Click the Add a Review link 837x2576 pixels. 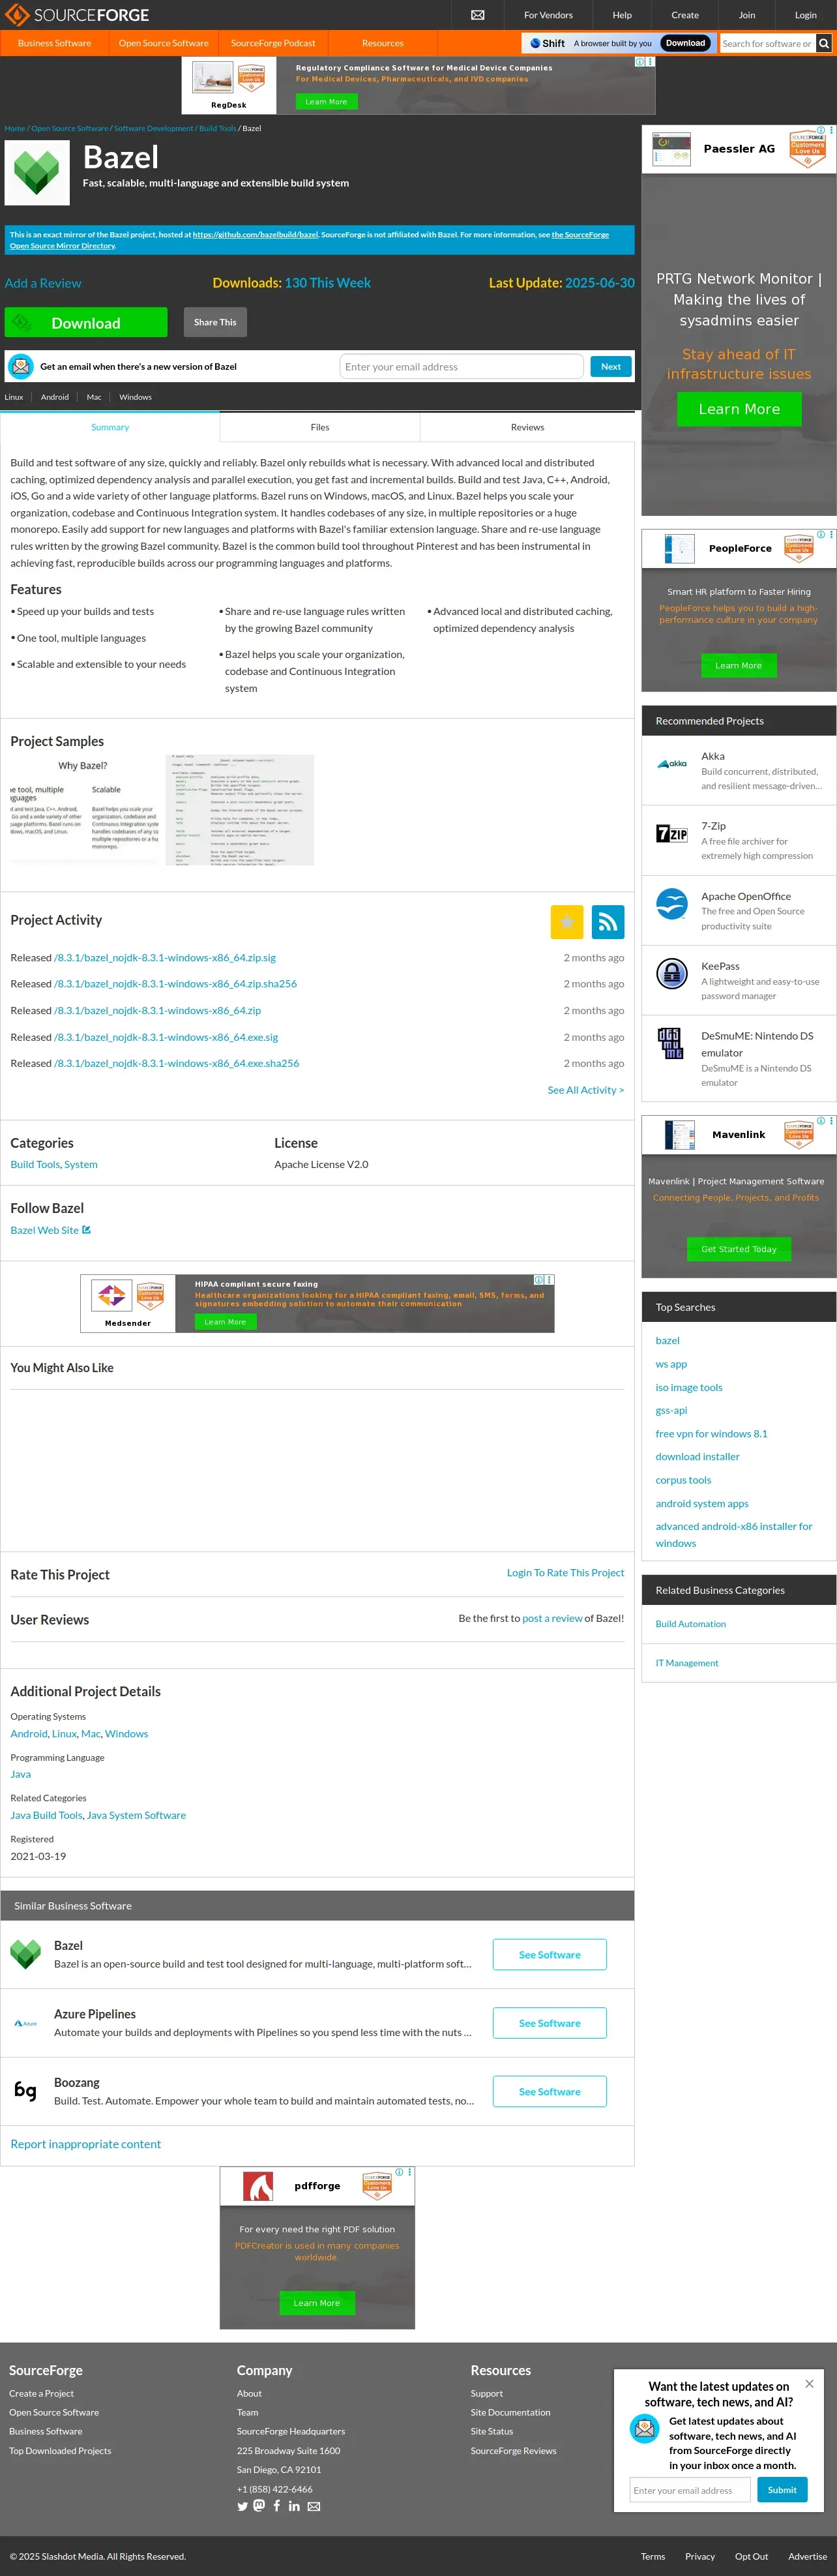(x=43, y=283)
